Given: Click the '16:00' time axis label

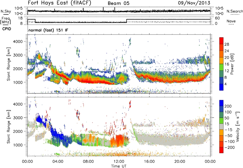Looking at the screenshot, I should tap(149, 161).
